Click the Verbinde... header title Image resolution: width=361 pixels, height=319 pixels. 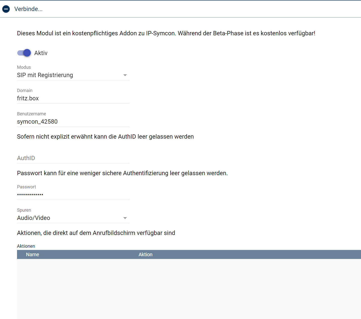pyautogui.click(x=28, y=9)
